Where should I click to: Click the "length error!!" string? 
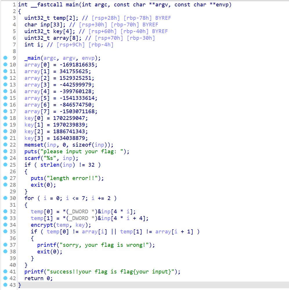pyautogui.click(x=72, y=178)
